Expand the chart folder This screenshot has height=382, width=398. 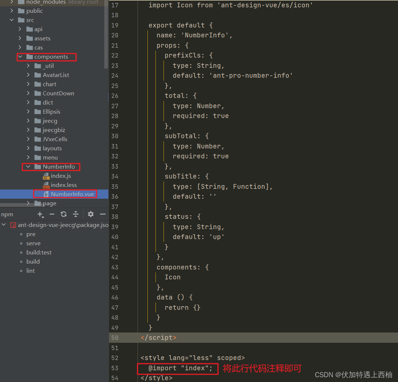(28, 84)
